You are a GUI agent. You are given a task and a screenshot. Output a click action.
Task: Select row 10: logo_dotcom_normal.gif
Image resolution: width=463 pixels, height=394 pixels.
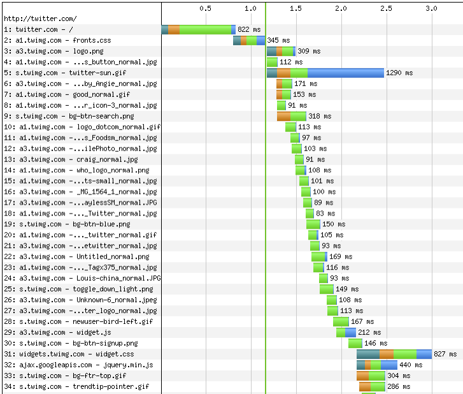click(82, 127)
